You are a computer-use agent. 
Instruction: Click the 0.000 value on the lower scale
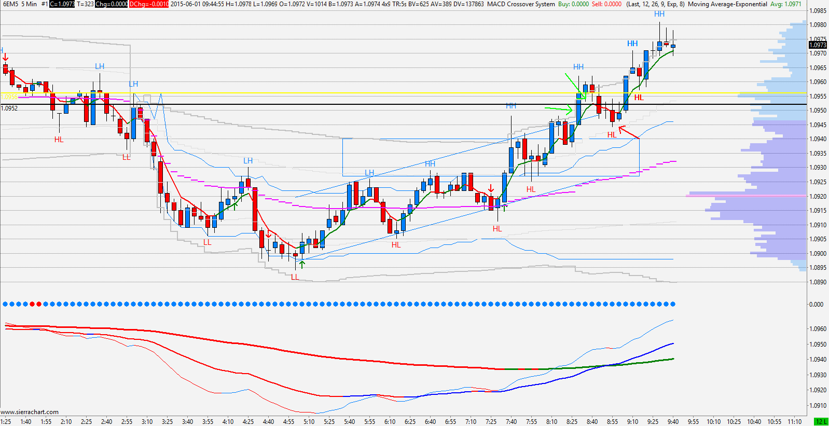click(817, 305)
